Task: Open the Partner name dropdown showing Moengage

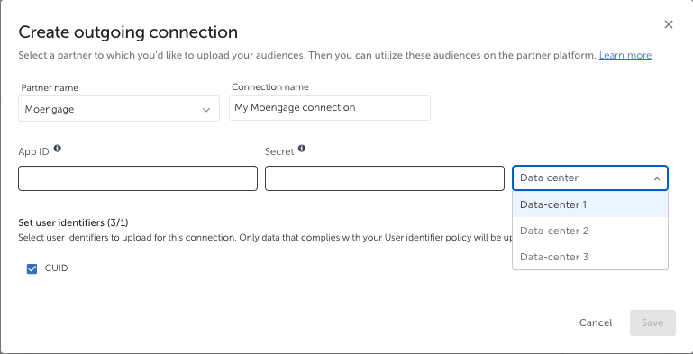Action: pyautogui.click(x=119, y=109)
